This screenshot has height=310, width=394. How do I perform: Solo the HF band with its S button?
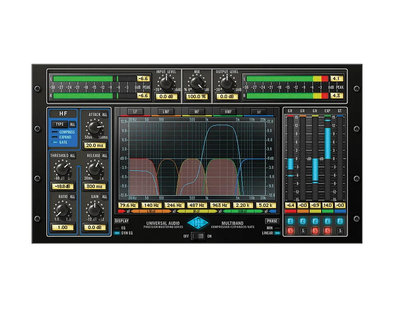click(340, 231)
